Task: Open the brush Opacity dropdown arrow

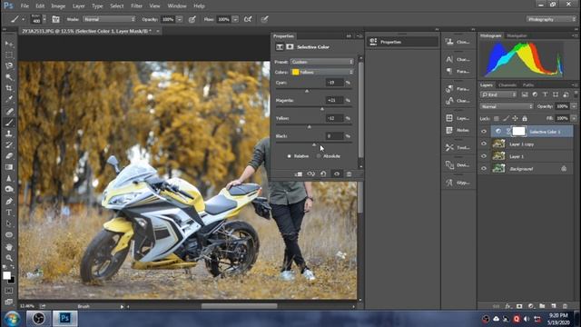Action: pyautogui.click(x=179, y=19)
